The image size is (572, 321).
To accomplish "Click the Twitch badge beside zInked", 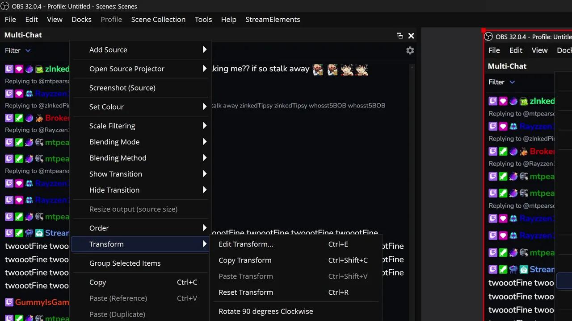I will (9, 69).
